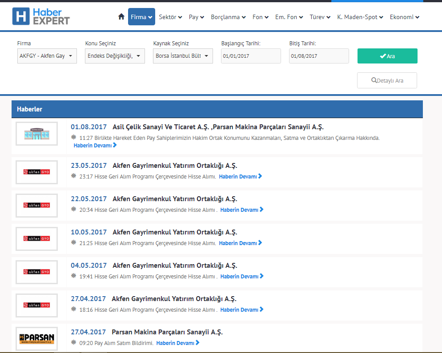Open the Borçlanma menu
Viewport: 442px width, 353px height.
(228, 17)
